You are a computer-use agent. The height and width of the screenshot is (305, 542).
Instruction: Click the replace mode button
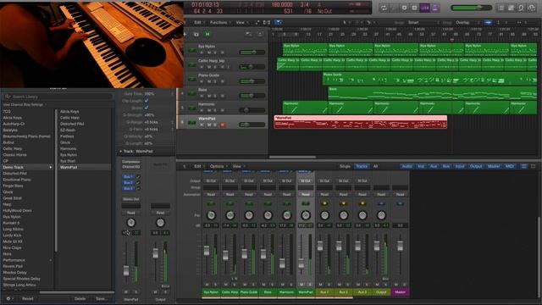point(404,8)
